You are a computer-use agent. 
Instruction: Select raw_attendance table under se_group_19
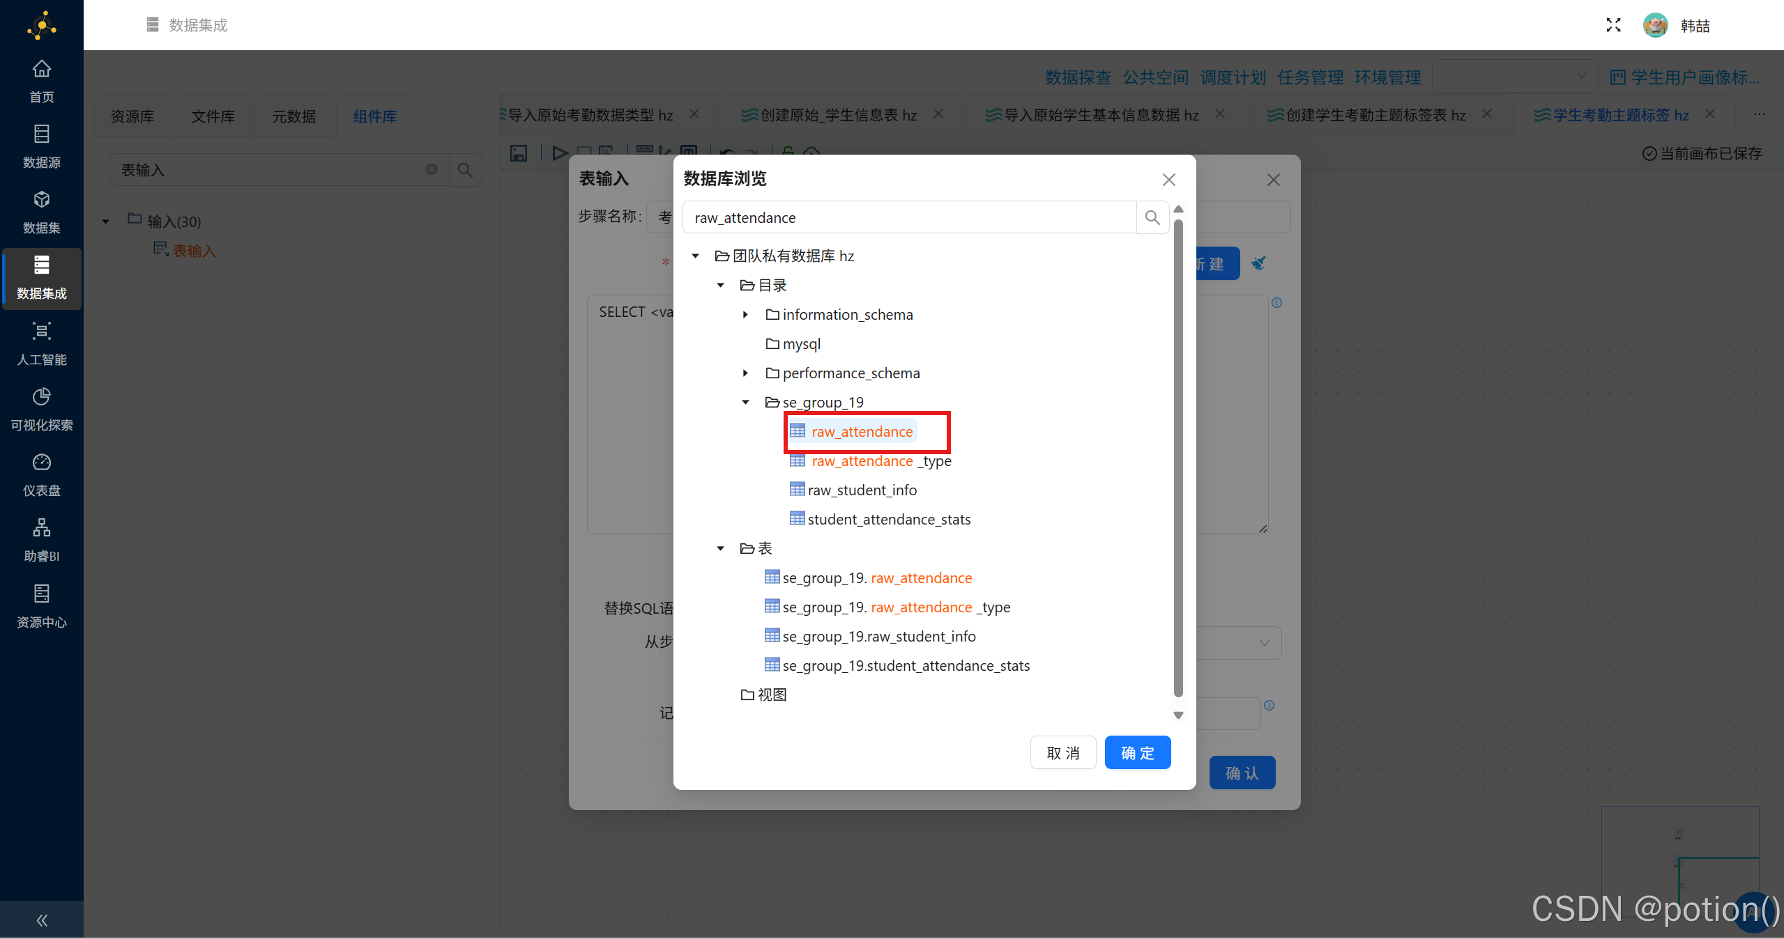click(x=852, y=431)
